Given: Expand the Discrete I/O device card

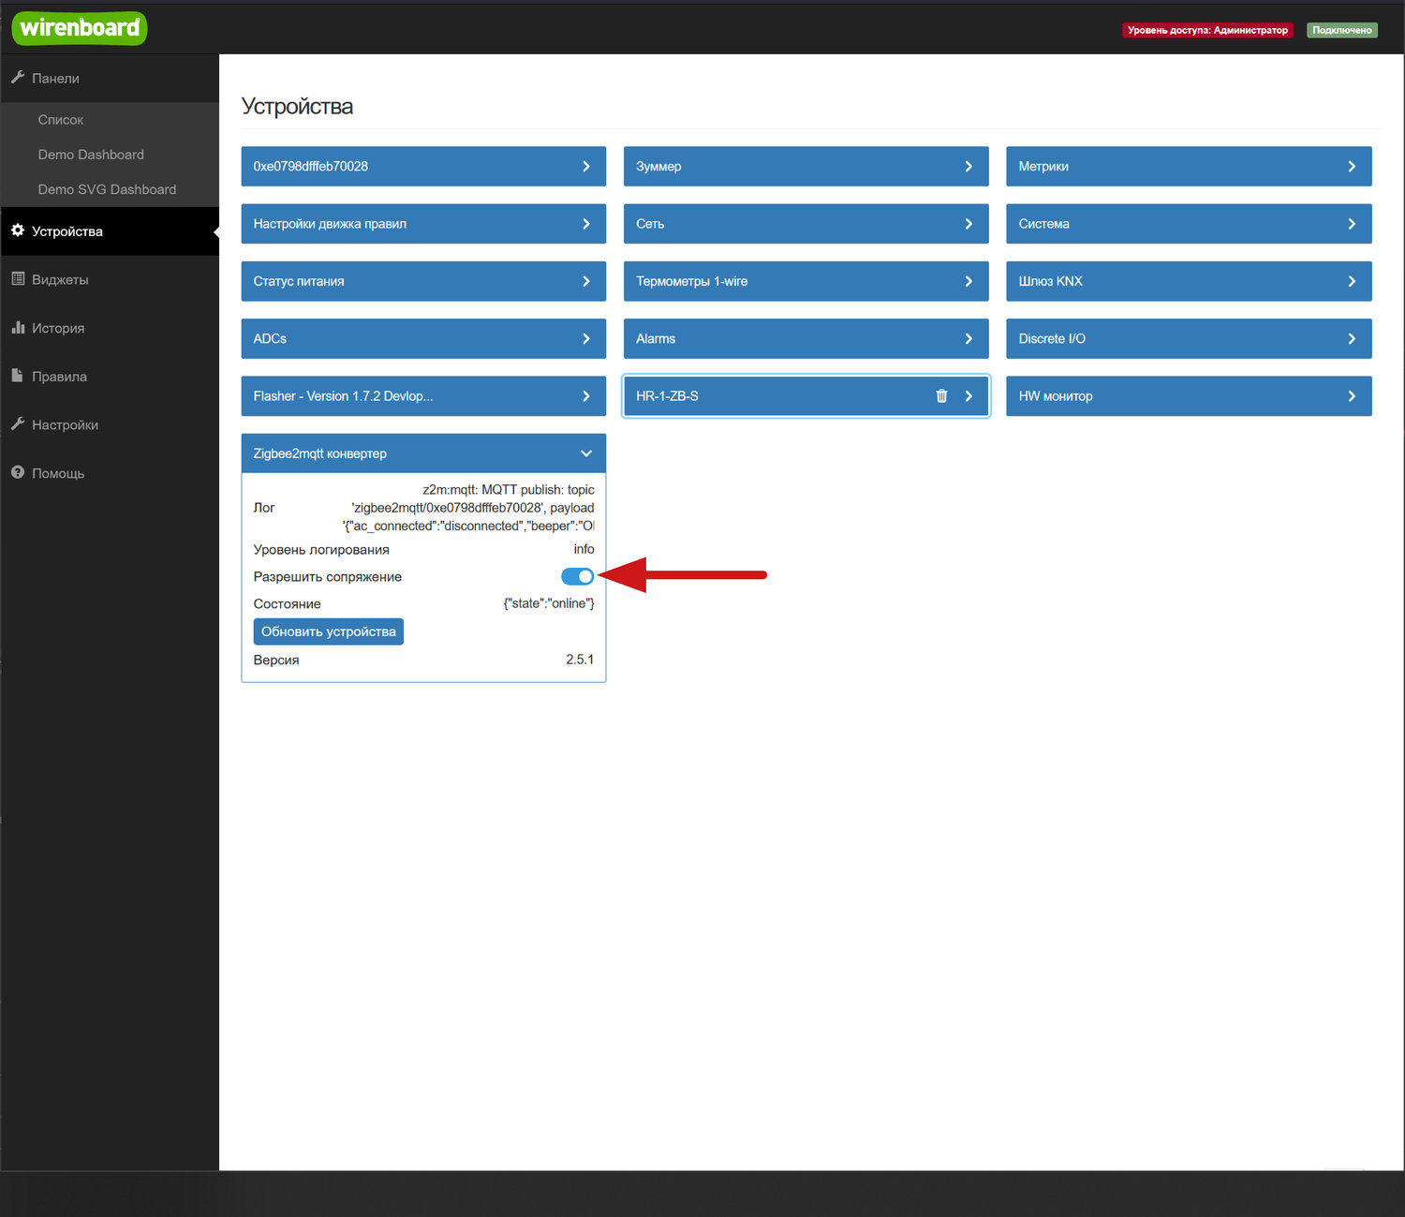Looking at the screenshot, I should pyautogui.click(x=1351, y=339).
